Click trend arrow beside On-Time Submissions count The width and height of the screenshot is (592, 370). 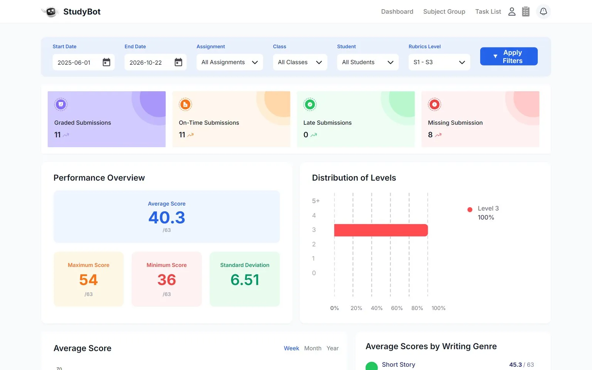click(191, 135)
